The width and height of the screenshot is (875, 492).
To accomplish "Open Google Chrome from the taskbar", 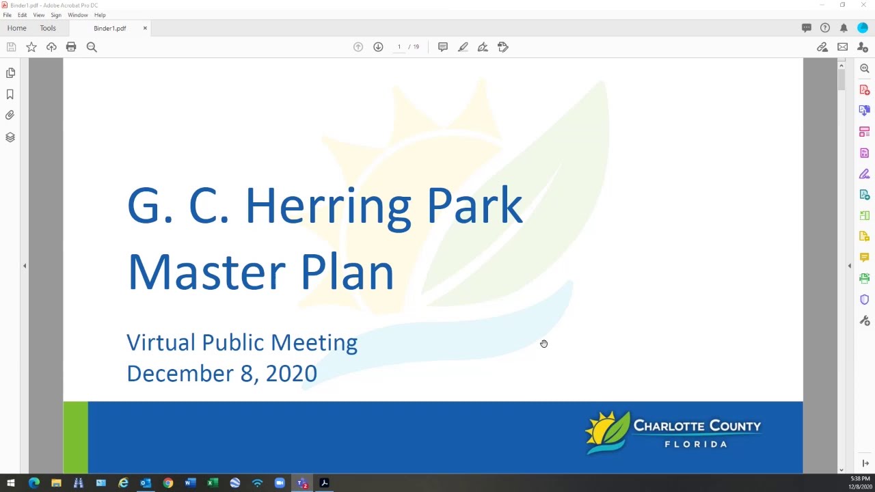I will pos(168,483).
